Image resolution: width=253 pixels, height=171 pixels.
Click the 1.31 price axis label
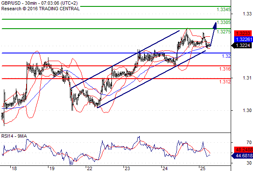tap(247, 78)
